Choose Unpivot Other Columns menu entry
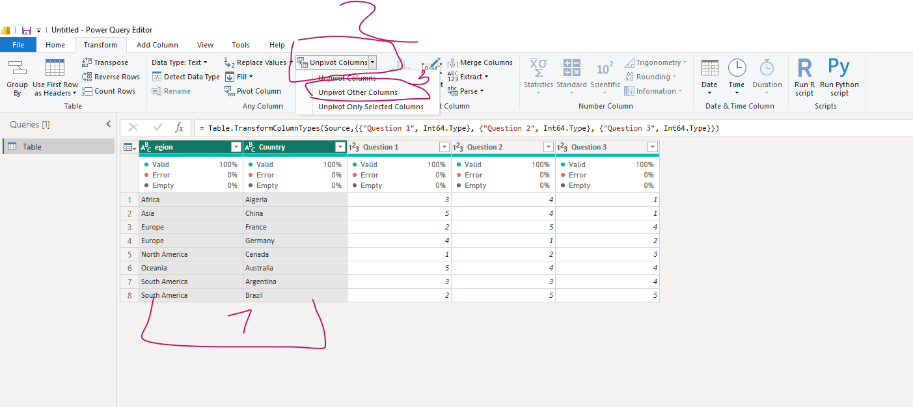 tap(358, 92)
